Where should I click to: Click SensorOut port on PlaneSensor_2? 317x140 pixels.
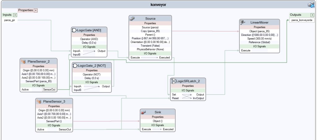(48, 90)
